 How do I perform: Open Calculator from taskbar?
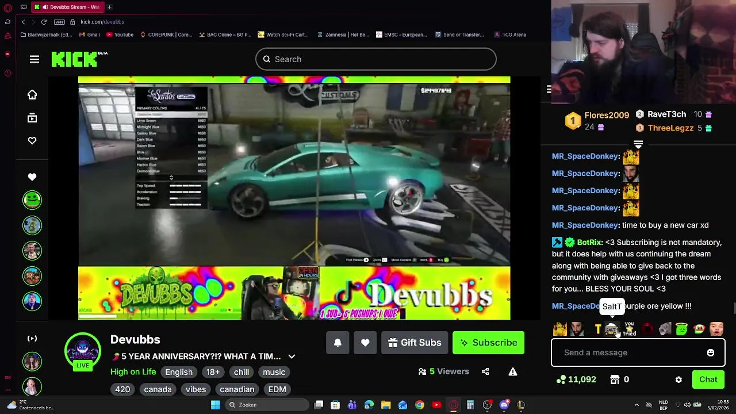click(x=470, y=405)
